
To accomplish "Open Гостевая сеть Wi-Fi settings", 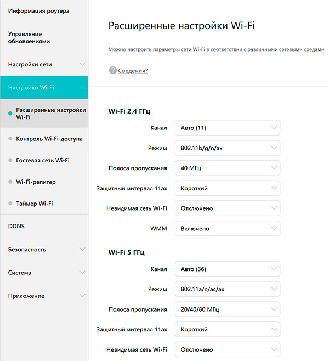I will coord(43,160).
